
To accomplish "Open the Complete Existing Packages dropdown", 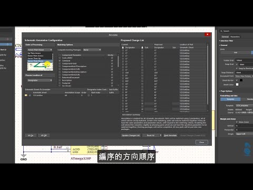I will 92,50.
